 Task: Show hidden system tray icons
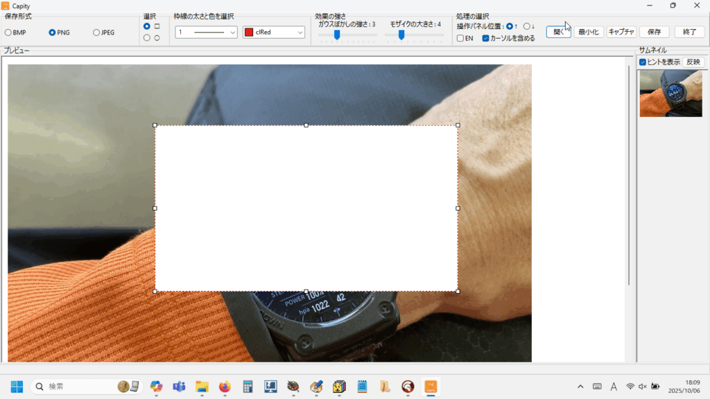click(580, 386)
